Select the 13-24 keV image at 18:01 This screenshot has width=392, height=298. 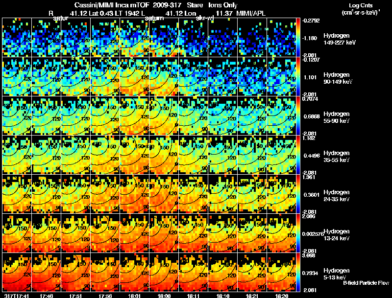(134, 233)
